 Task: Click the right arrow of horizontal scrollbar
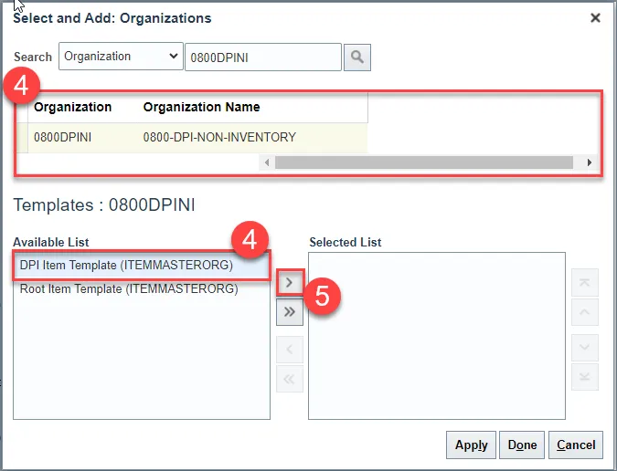[590, 162]
